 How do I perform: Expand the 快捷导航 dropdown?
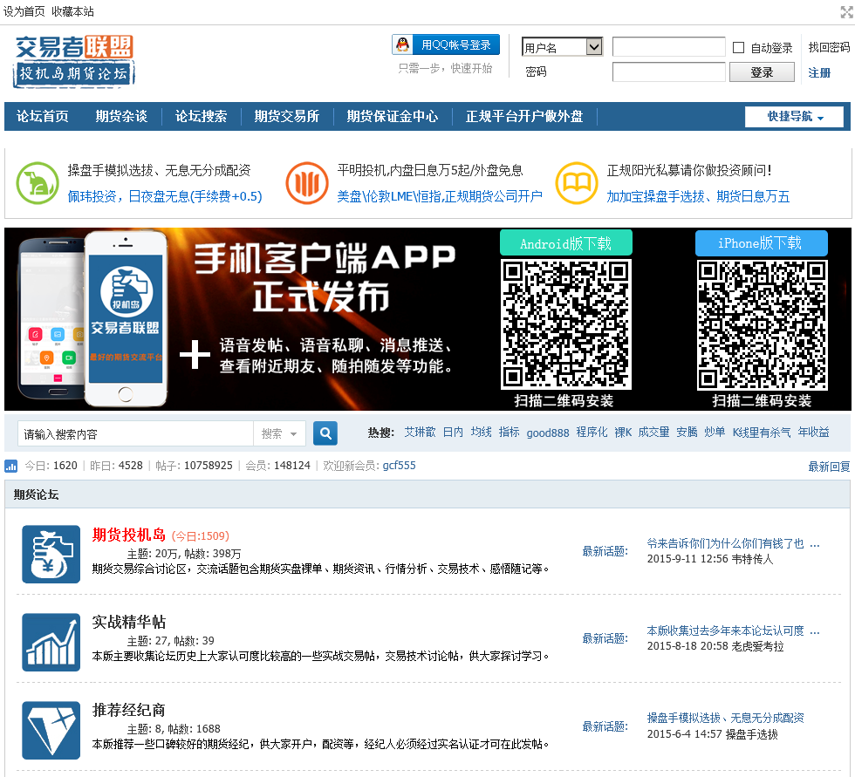[794, 117]
